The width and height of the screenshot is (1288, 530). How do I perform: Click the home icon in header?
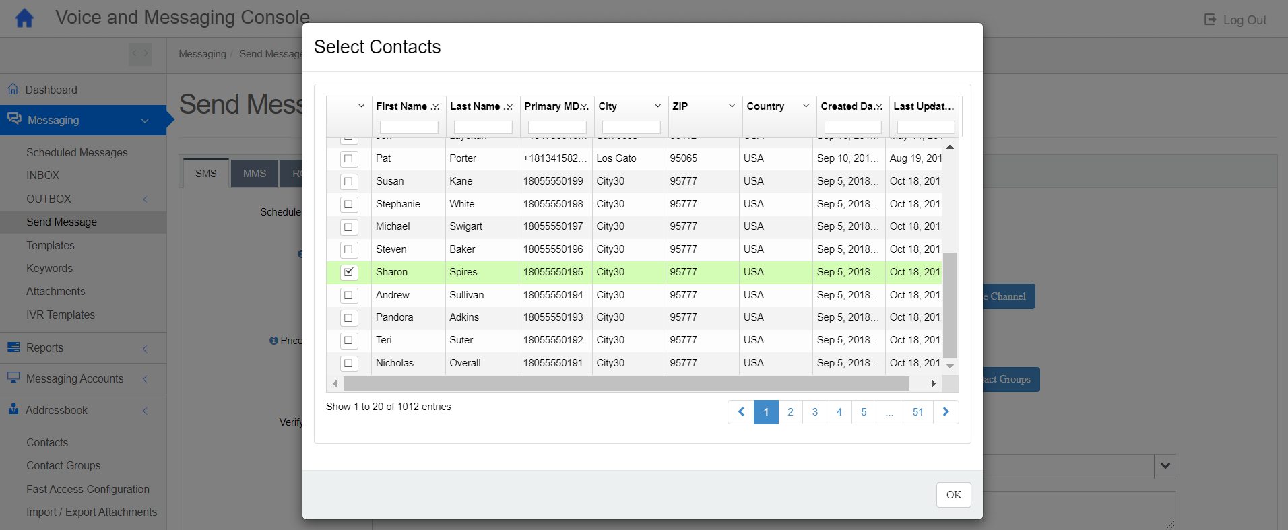[24, 18]
